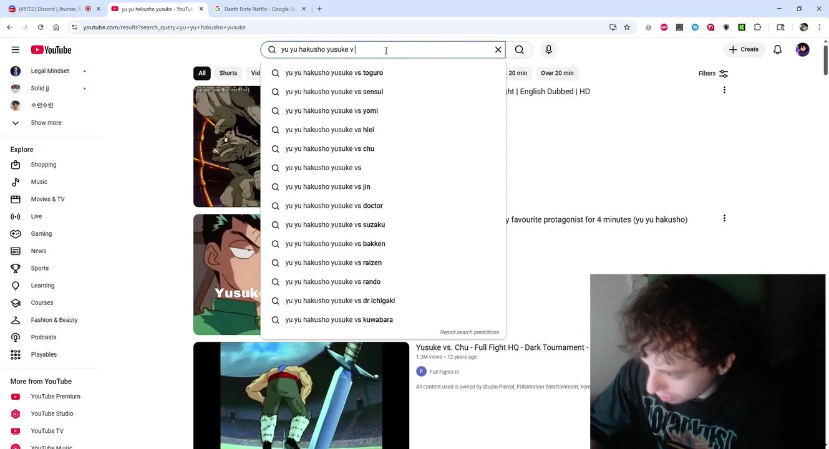
Task: Open the Filters button
Action: tap(713, 74)
